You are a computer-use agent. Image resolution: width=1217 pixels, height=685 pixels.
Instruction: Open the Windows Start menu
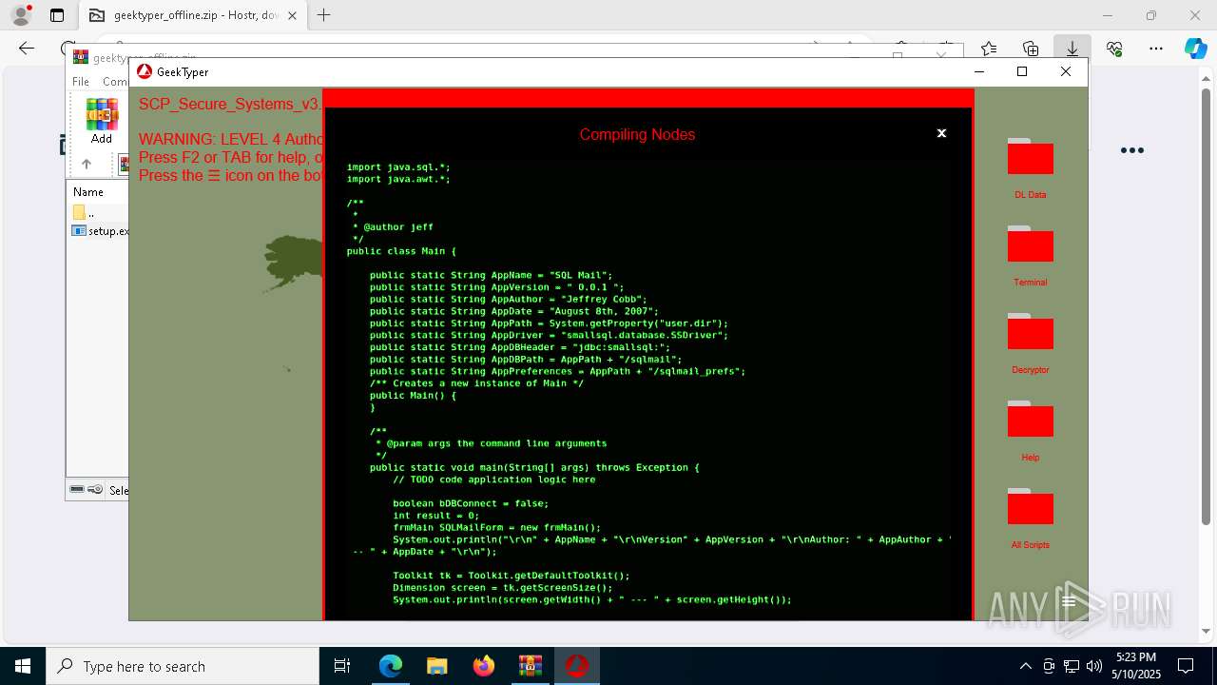point(23,666)
